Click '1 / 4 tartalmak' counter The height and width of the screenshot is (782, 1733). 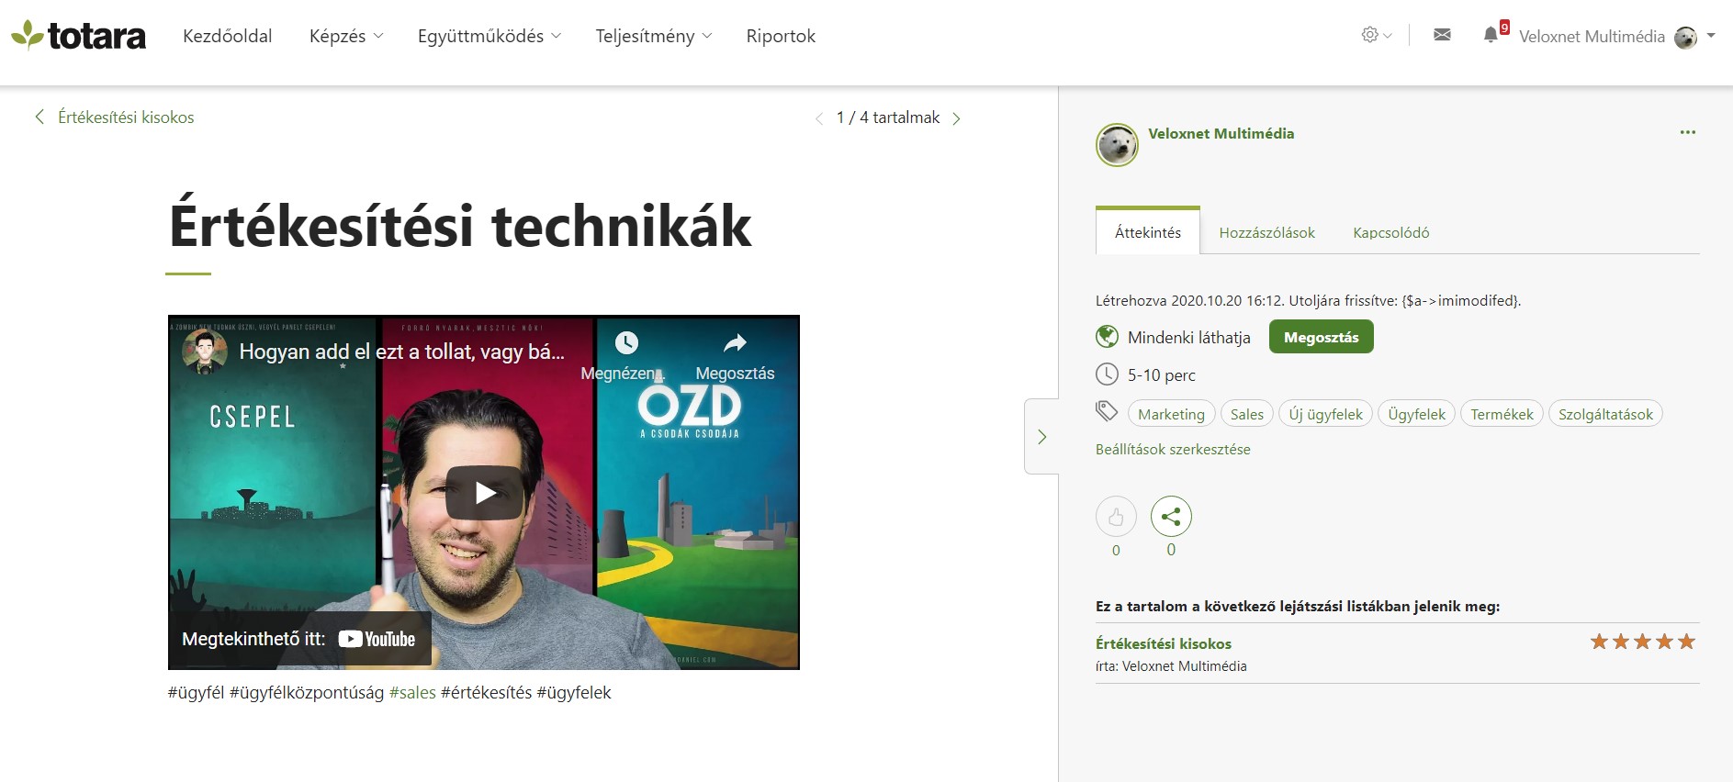[x=887, y=117]
